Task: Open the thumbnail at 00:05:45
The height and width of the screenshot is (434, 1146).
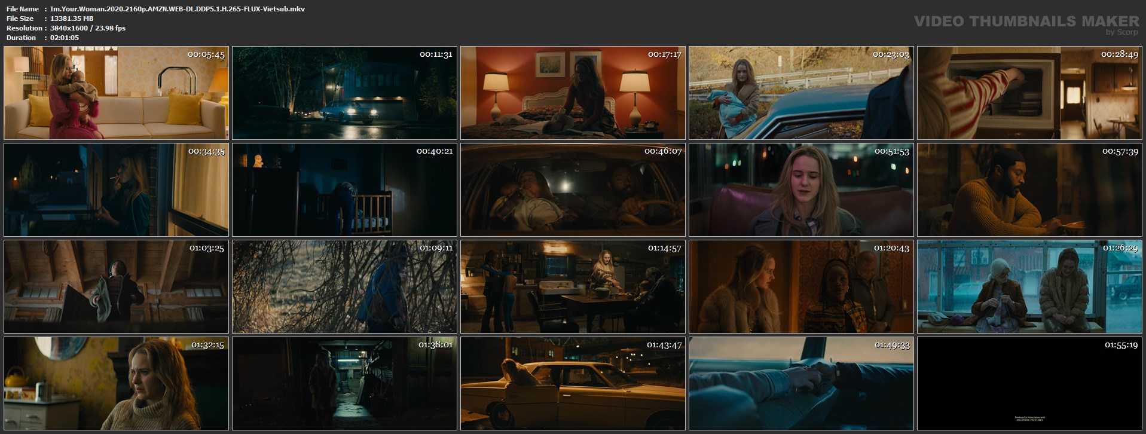Action: (116, 93)
